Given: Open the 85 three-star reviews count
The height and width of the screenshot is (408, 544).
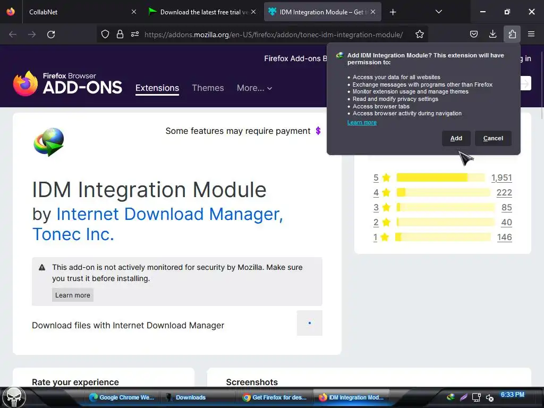Looking at the screenshot, I should click(506, 208).
